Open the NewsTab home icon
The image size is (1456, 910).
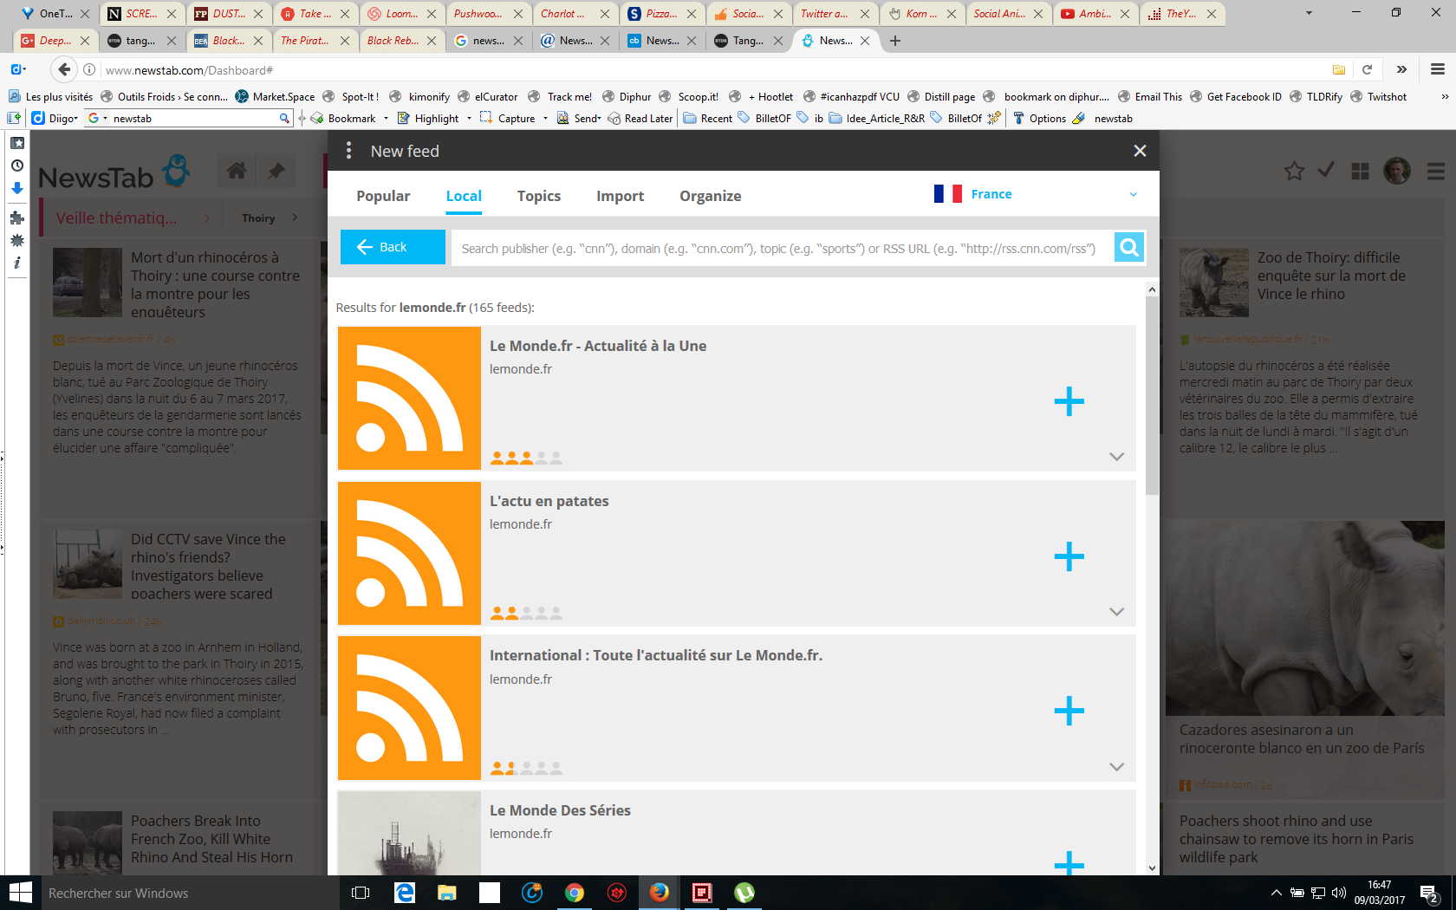(x=237, y=171)
